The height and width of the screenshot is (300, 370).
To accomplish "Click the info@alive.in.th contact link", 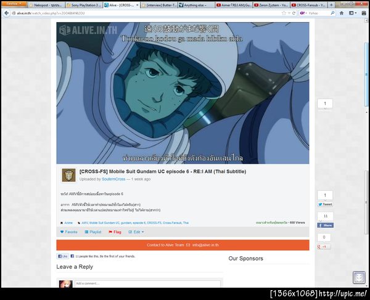I will [x=205, y=245].
